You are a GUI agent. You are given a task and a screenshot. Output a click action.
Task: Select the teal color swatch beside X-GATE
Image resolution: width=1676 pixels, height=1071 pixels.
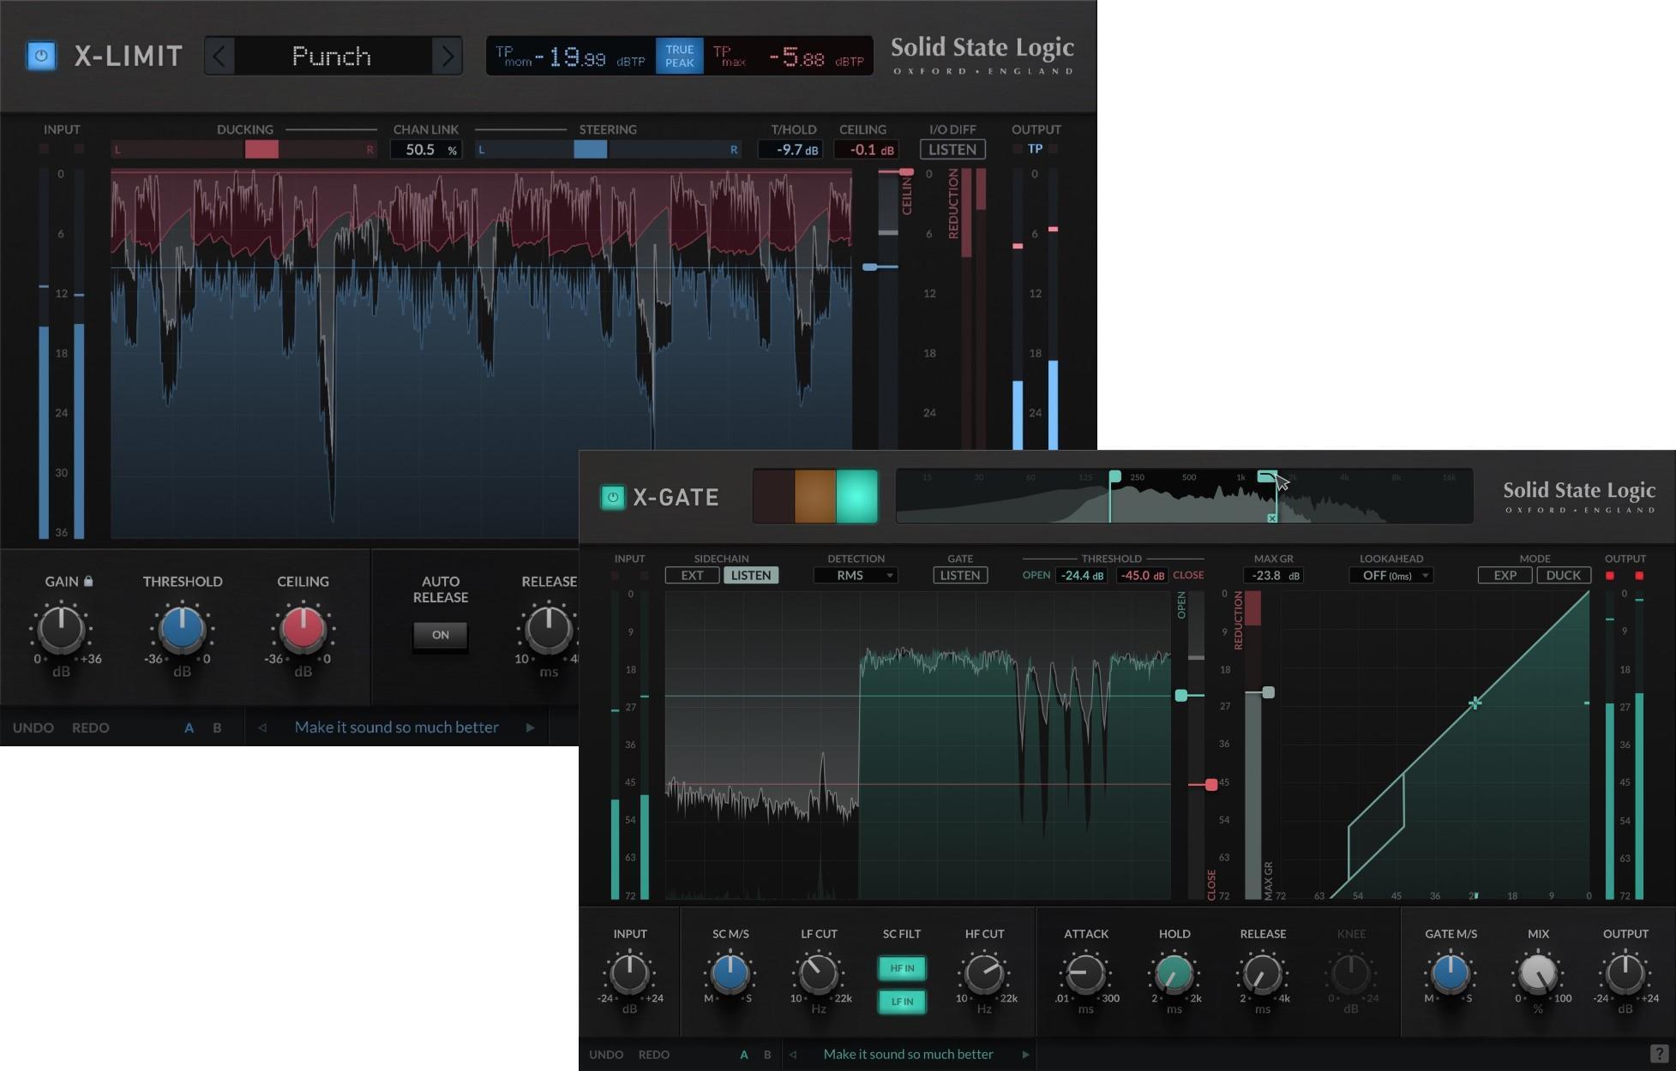coord(857,497)
